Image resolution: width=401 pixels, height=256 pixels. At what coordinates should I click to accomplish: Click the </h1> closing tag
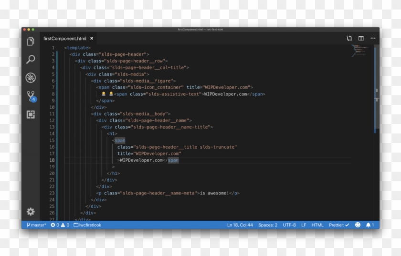(x=113, y=173)
